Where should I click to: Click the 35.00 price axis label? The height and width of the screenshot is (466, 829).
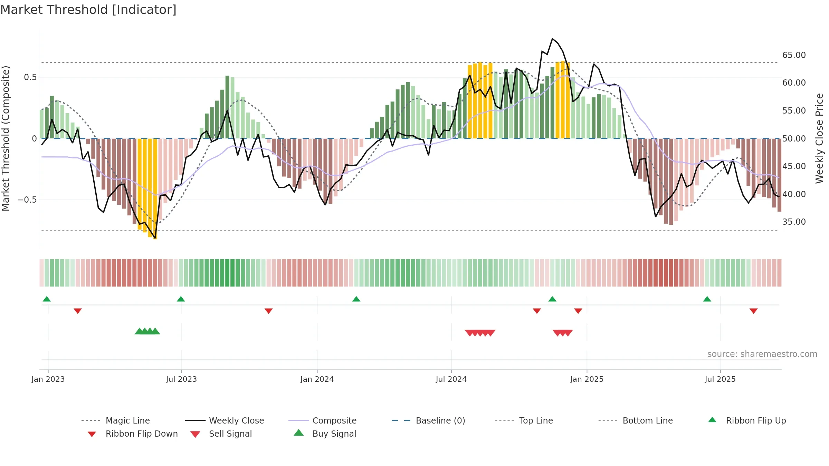click(794, 222)
